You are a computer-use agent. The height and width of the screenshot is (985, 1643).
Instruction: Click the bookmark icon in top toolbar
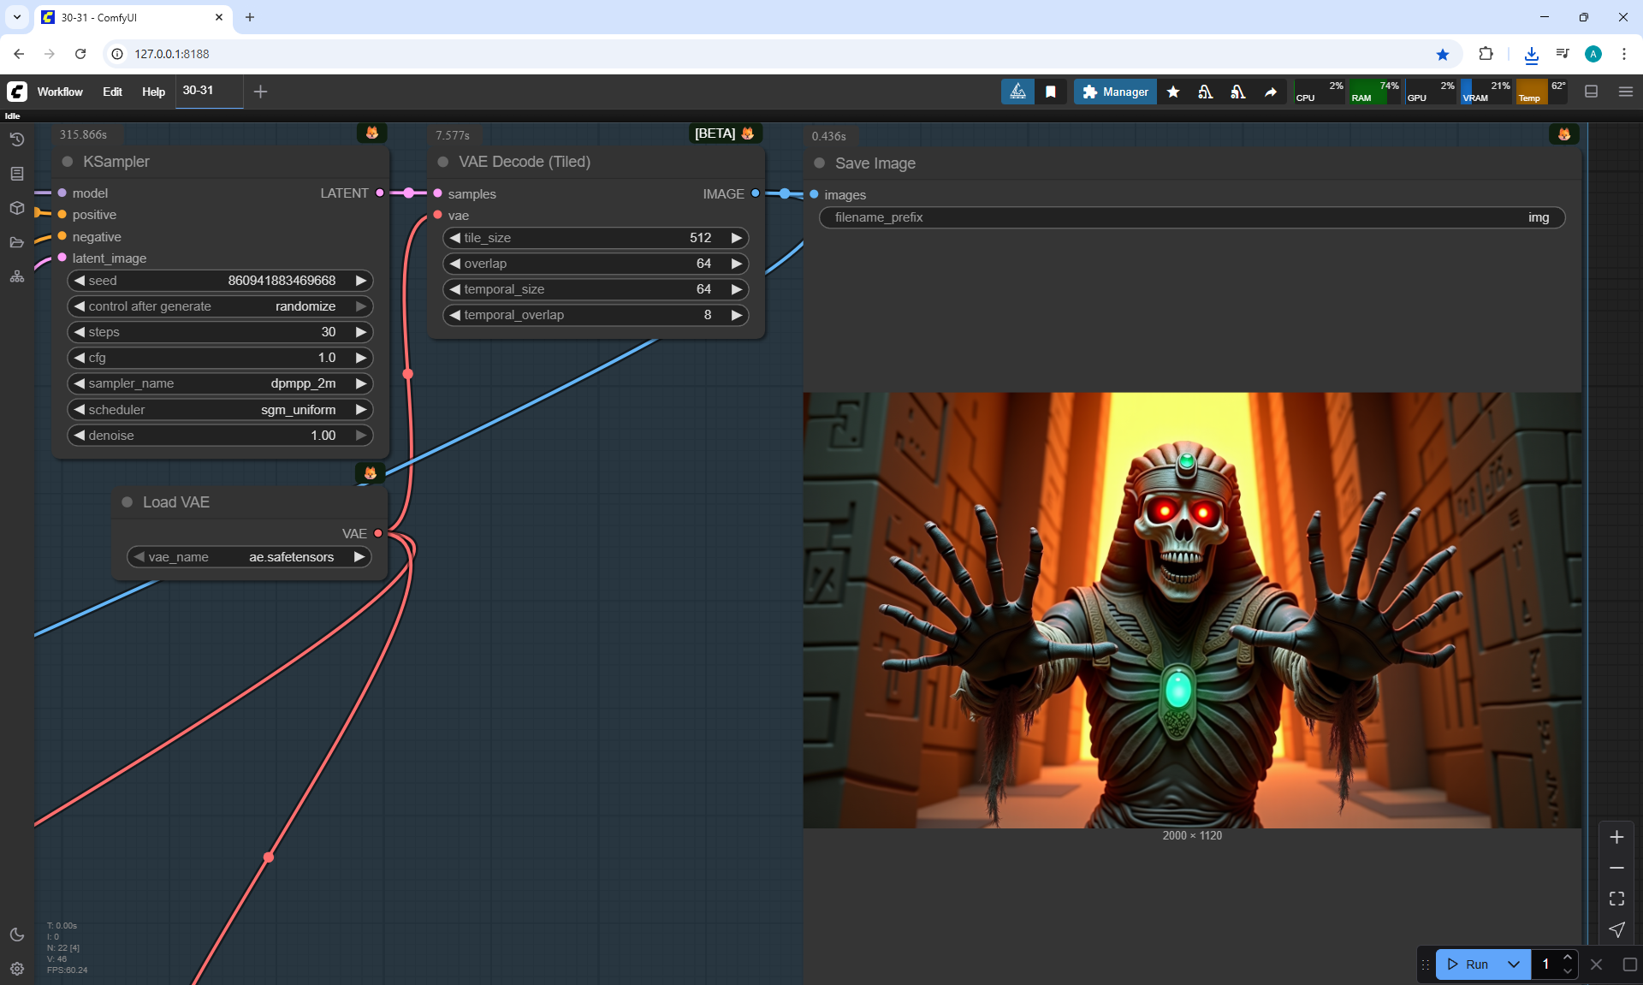click(x=1051, y=92)
